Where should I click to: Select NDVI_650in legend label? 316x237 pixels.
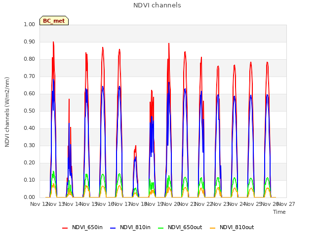(x=87, y=227)
